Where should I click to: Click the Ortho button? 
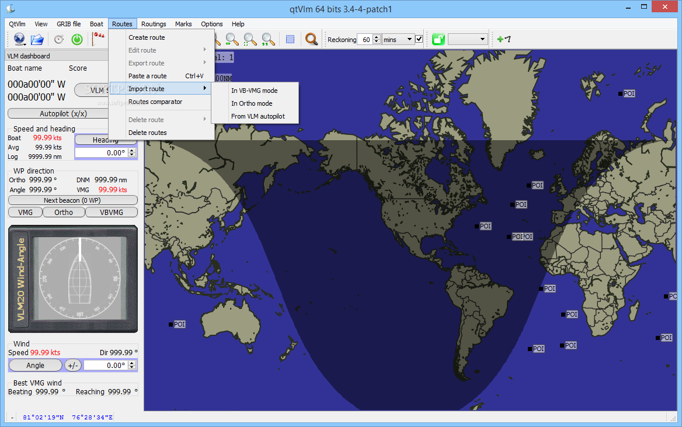[x=64, y=212]
